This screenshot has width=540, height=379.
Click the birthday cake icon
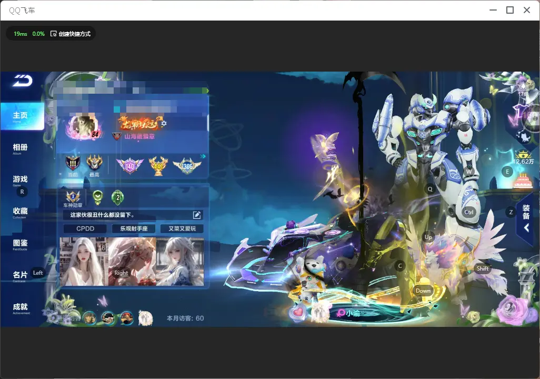pos(523,181)
